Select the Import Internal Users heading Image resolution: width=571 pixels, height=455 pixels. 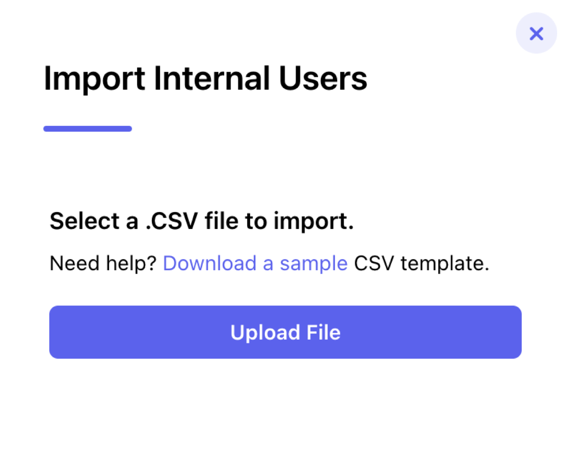(x=206, y=79)
